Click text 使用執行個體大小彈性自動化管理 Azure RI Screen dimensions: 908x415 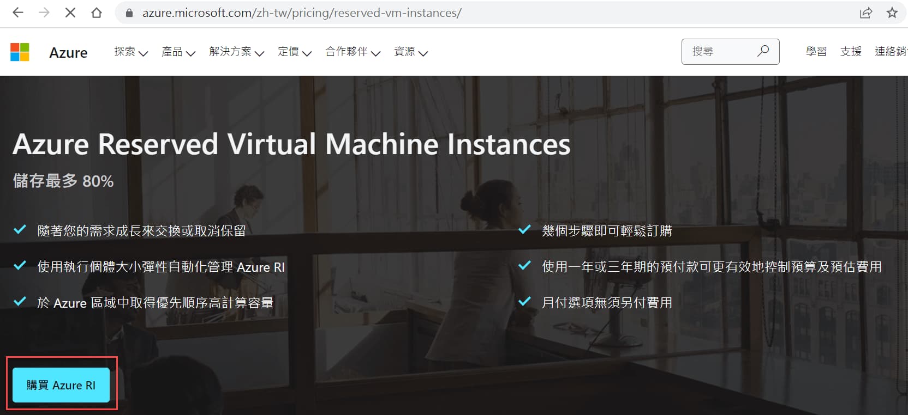click(161, 267)
